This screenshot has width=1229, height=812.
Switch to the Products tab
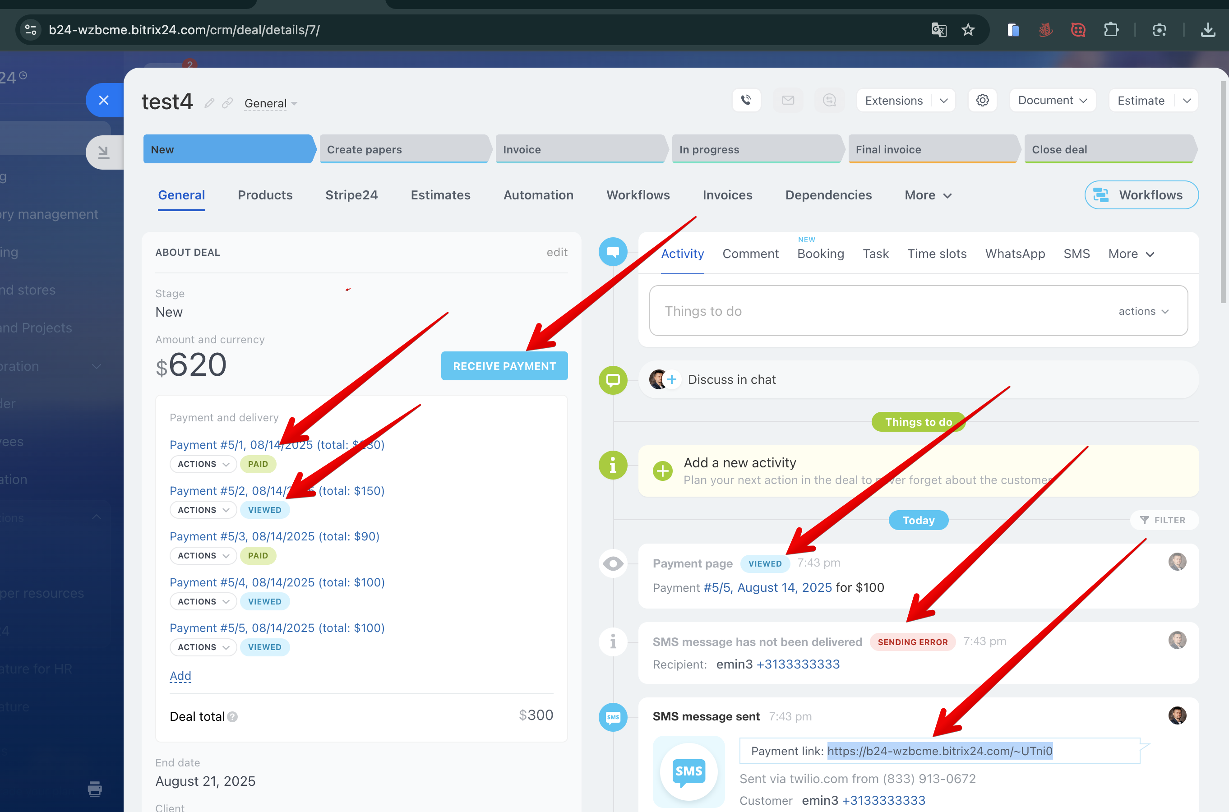265,195
